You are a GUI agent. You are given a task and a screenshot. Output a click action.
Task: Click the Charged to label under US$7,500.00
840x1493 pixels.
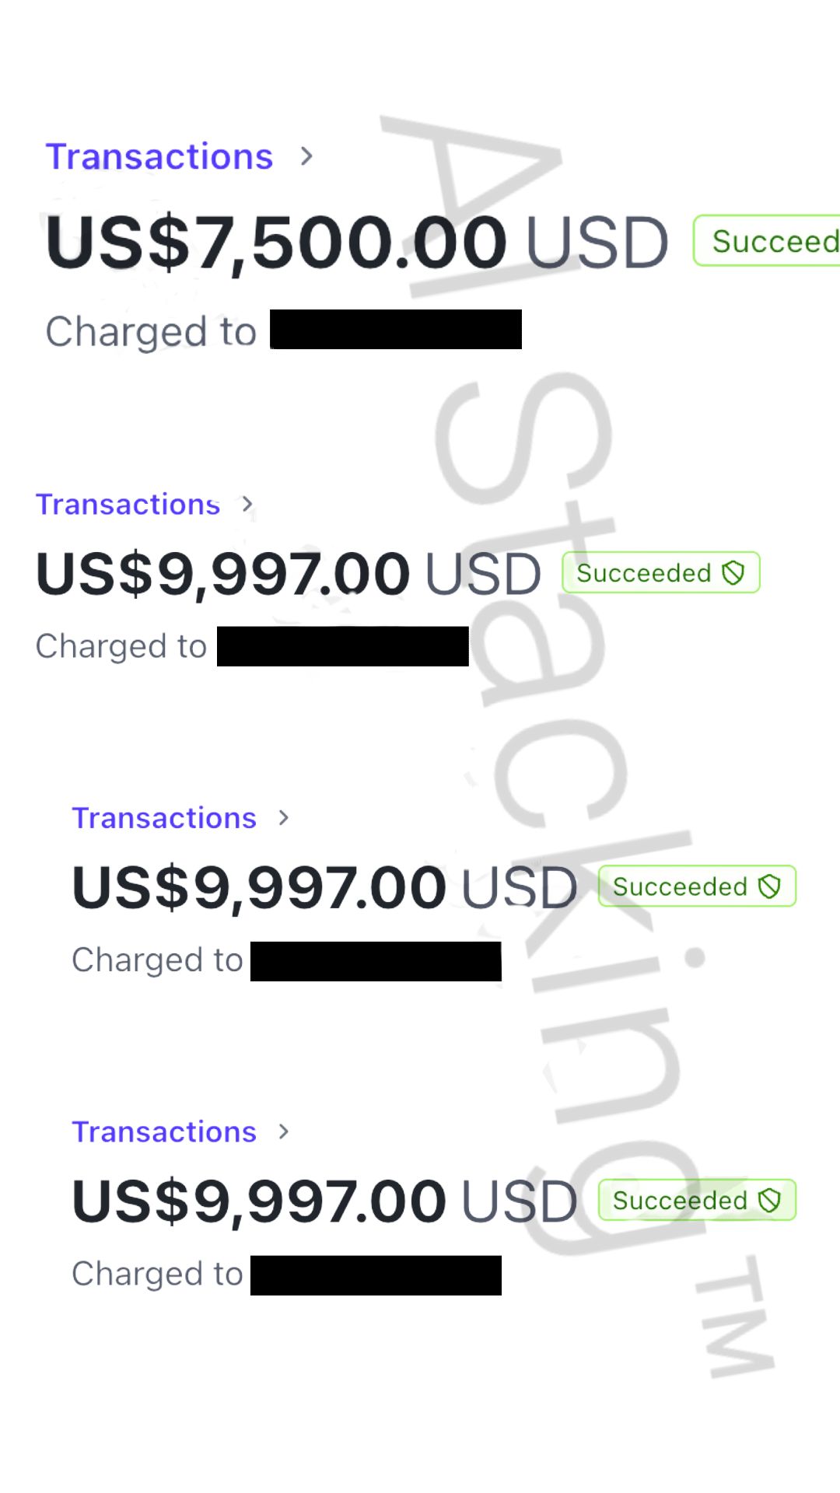click(151, 331)
